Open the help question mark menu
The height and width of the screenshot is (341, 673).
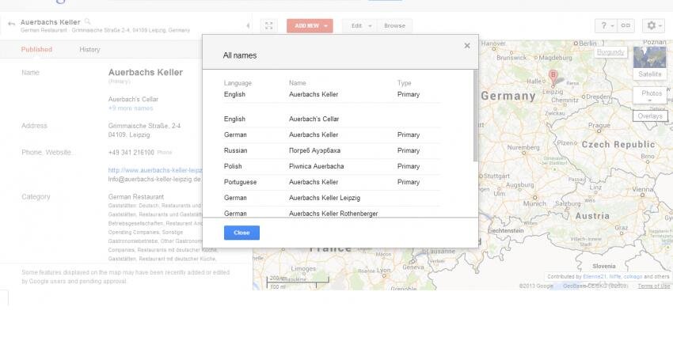[x=606, y=26]
